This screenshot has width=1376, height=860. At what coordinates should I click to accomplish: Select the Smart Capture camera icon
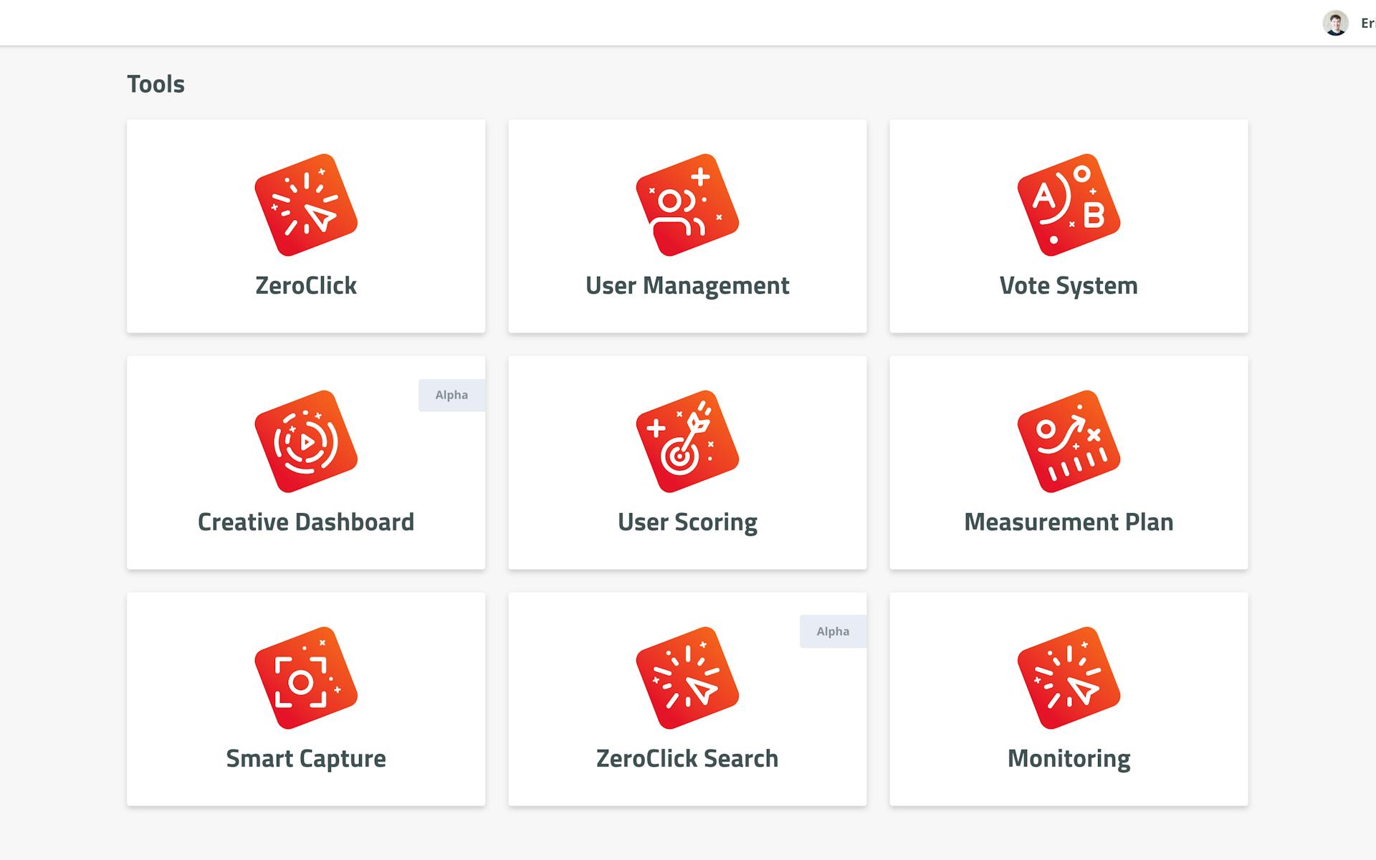[306, 678]
